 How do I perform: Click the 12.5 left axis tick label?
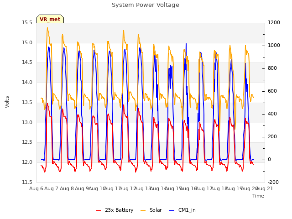point(27,142)
